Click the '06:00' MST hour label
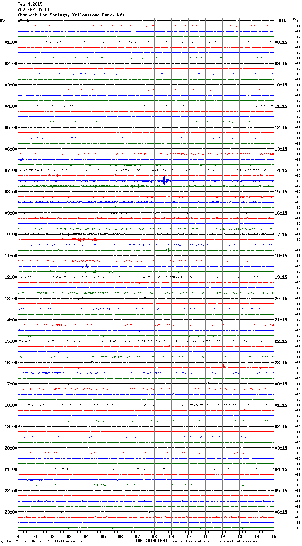Viewport: 302px width, 546px height. point(11,149)
